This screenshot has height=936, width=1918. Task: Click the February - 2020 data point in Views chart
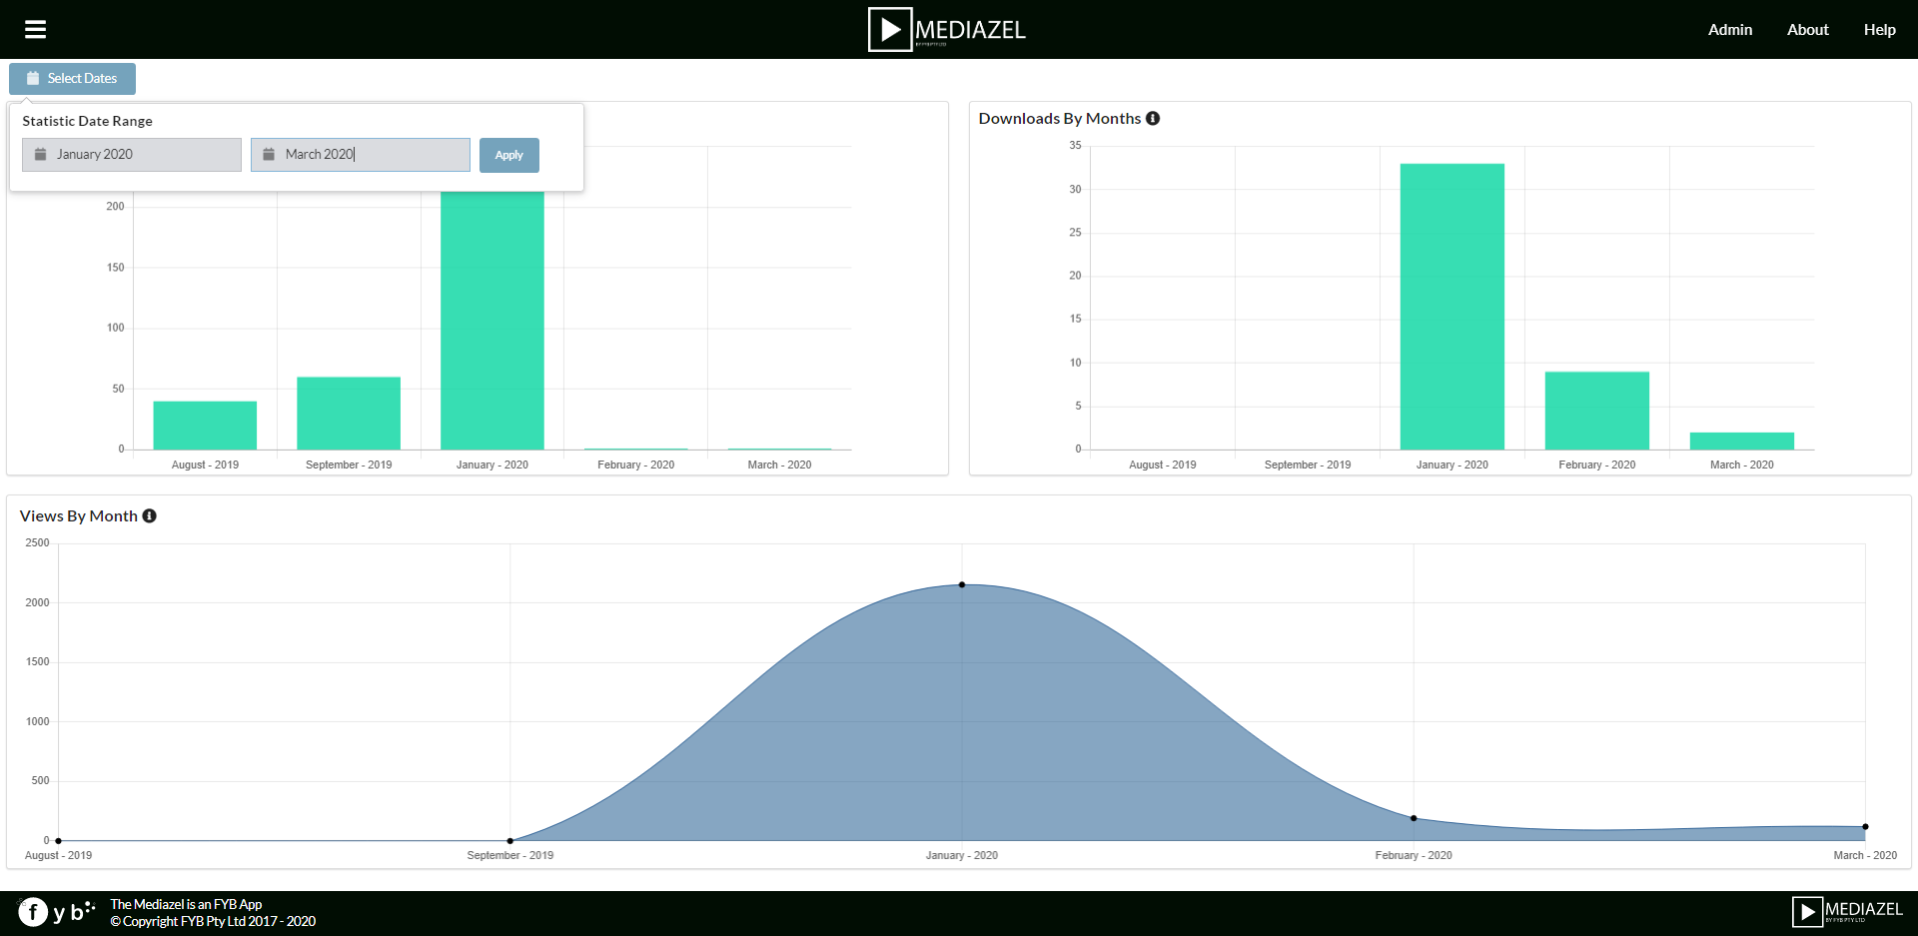(1414, 818)
